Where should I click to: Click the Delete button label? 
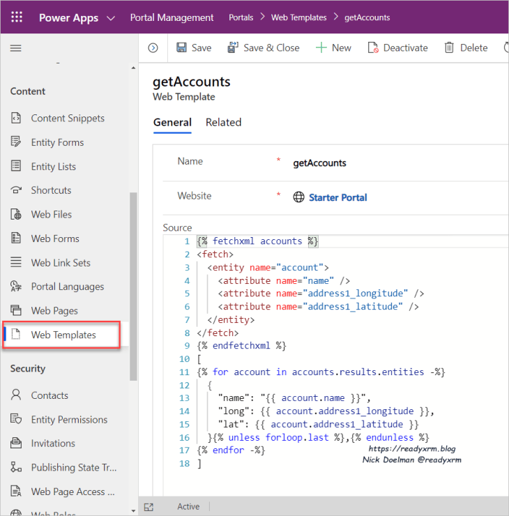pos(474,48)
